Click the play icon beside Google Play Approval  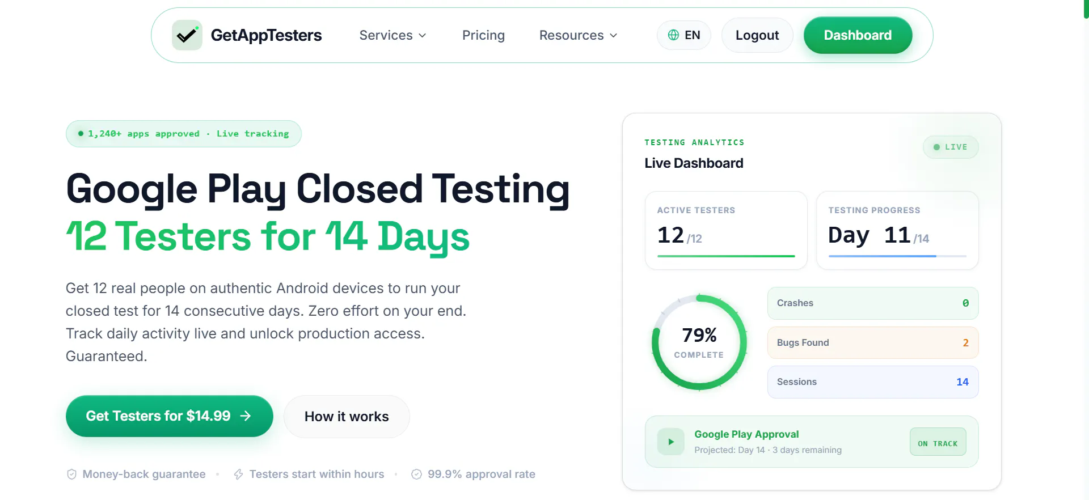(671, 442)
